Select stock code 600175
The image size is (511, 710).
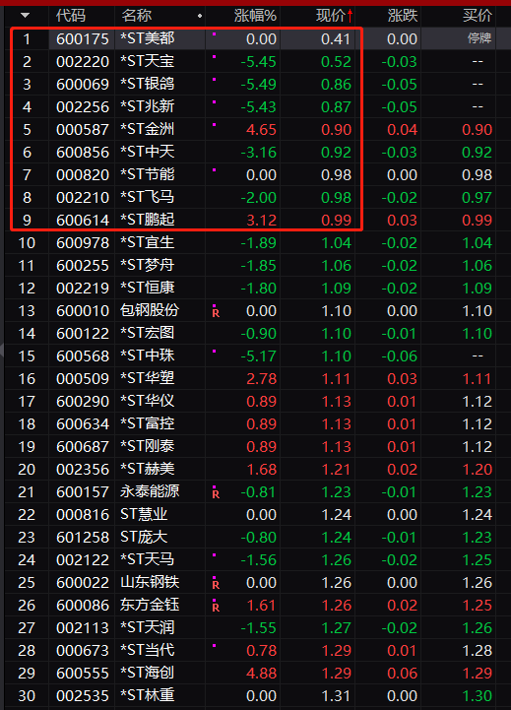83,39
